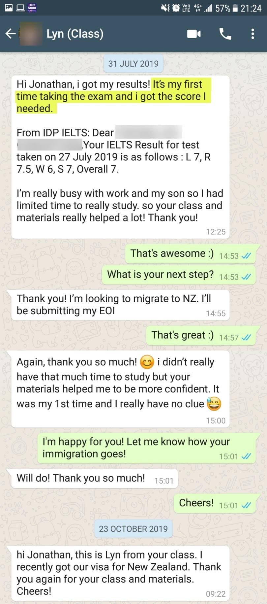
Task: Open Lyn's blurred profile picture
Action: 31,34
